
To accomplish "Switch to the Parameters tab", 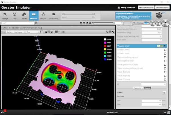I will coord(138,88).
